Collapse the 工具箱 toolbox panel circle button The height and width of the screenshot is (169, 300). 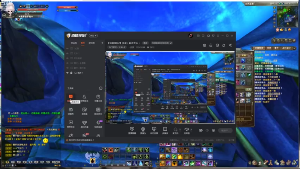point(100,88)
